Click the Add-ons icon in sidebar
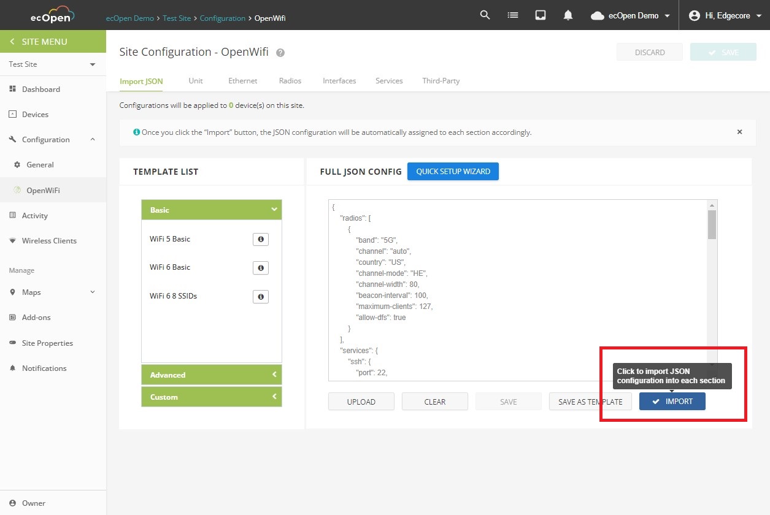 click(x=12, y=317)
